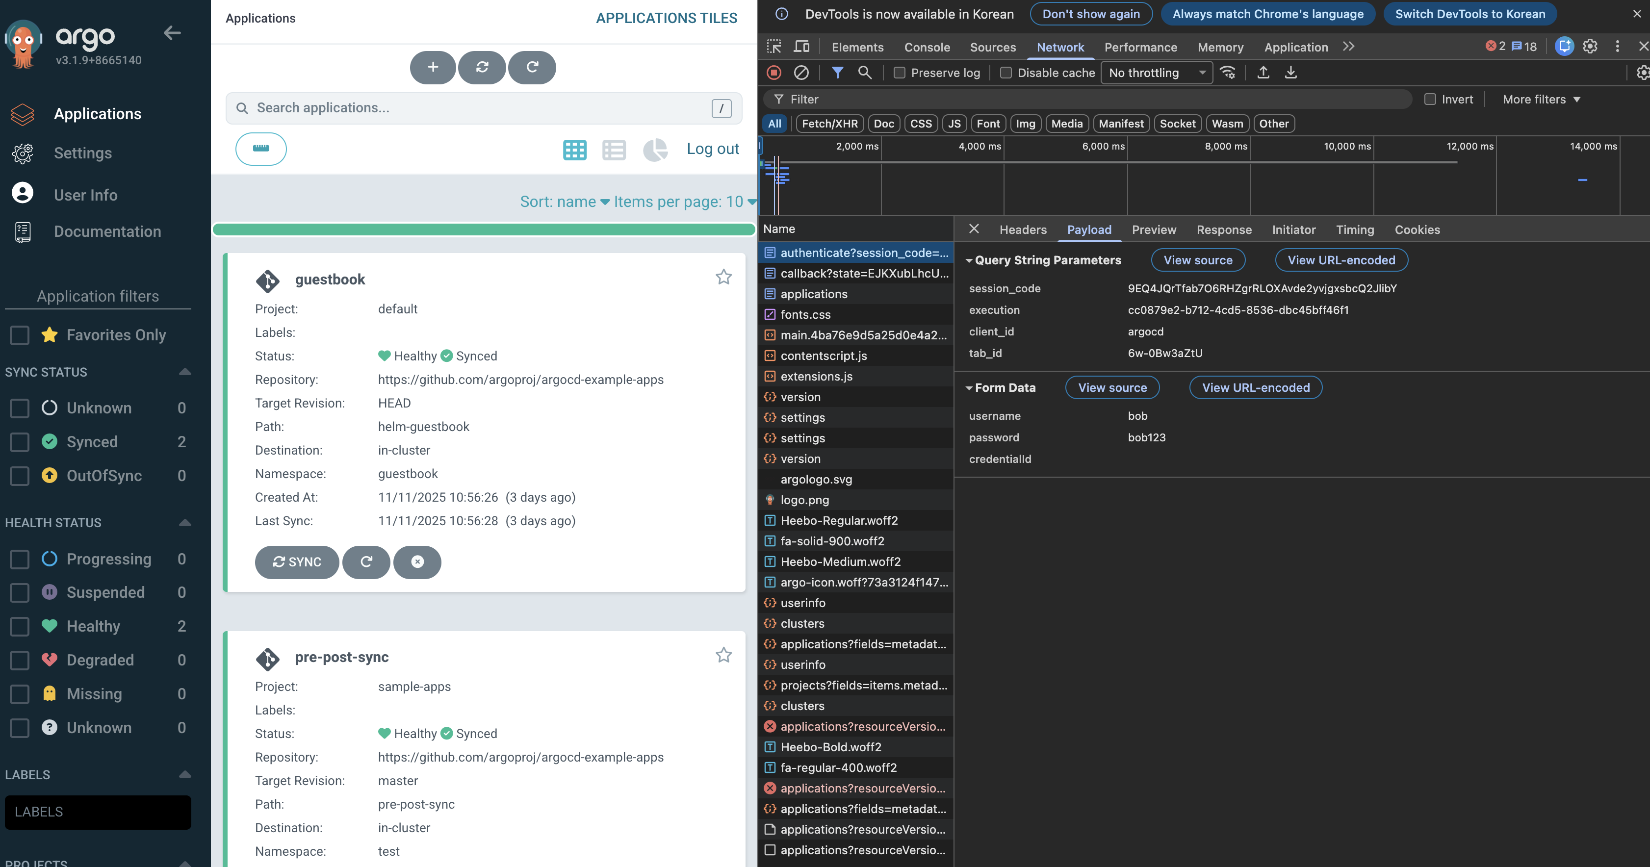
Task: Enable the Preserve log checkbox
Action: click(x=899, y=73)
